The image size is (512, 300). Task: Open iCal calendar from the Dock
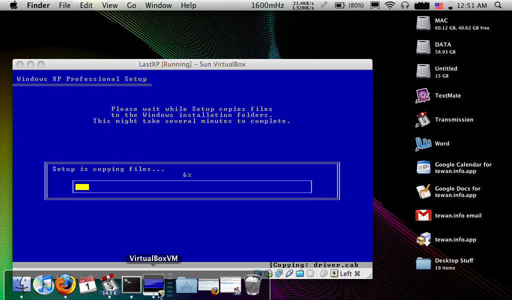point(87,284)
